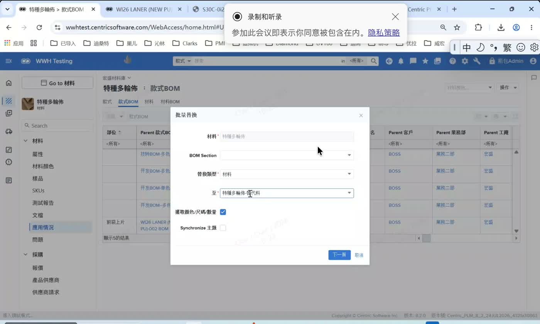Open the browser extensions puzzle icon
This screenshot has height=324, width=540.
coord(478,27)
